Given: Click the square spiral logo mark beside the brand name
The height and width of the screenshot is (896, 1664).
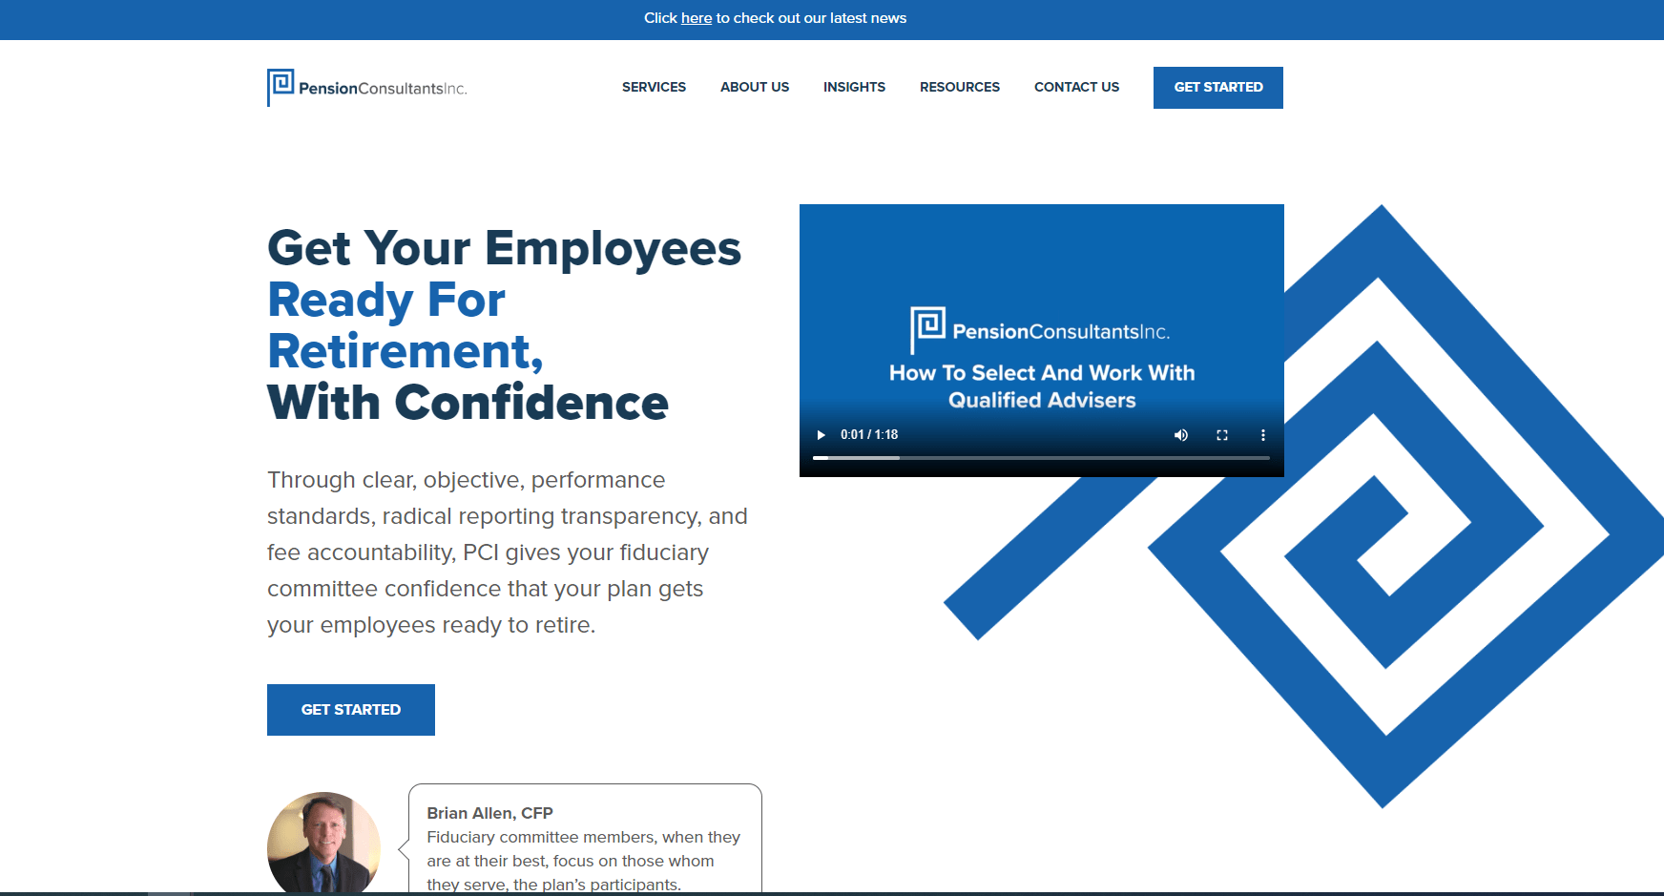Looking at the screenshot, I should click(279, 86).
